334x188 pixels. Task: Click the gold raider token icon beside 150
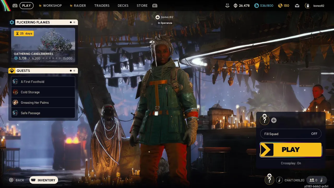point(280,5)
